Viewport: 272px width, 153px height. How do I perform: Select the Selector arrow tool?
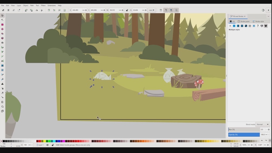click(x=2, y=16)
